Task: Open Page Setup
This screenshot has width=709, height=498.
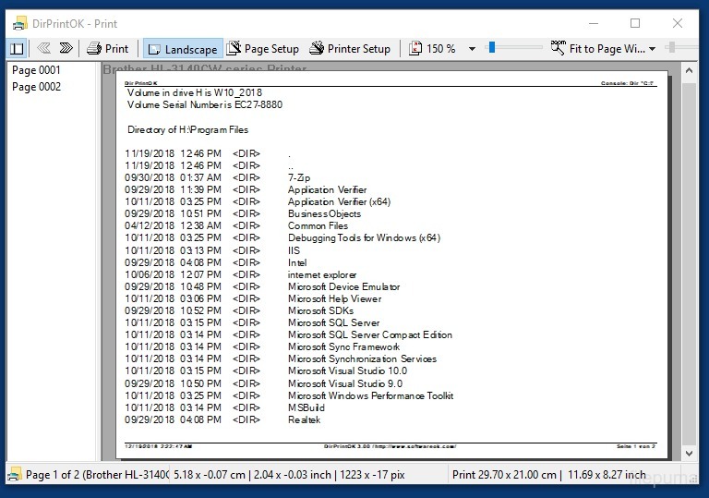Action: pyautogui.click(x=264, y=49)
